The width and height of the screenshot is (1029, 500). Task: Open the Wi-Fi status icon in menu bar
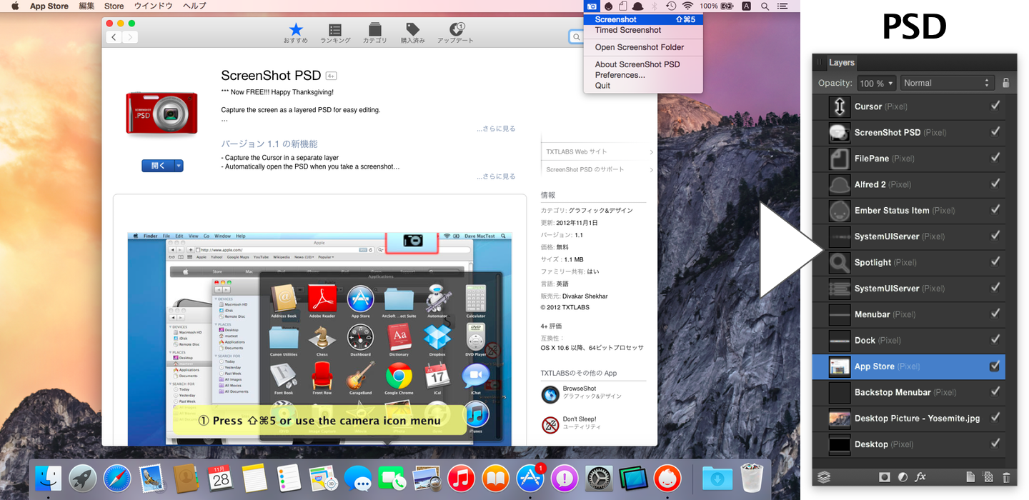688,6
